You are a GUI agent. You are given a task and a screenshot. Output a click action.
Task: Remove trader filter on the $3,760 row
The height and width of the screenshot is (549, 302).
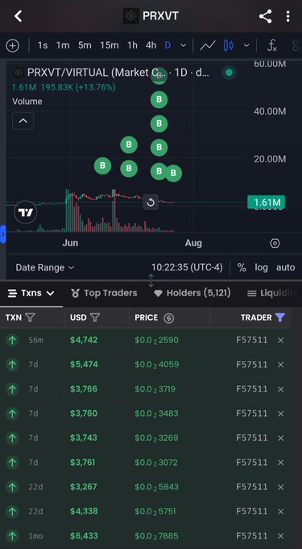[281, 413]
